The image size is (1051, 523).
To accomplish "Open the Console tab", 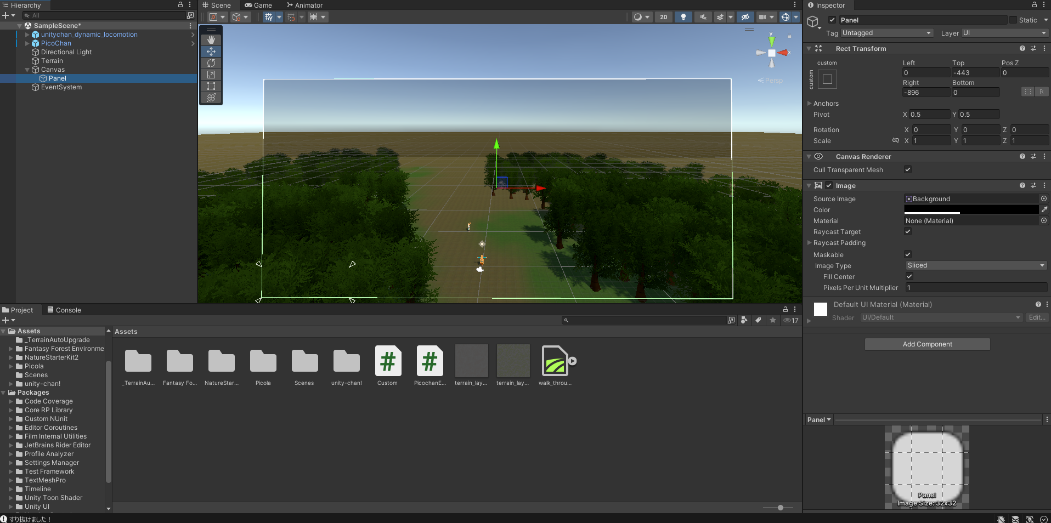I will (68, 310).
